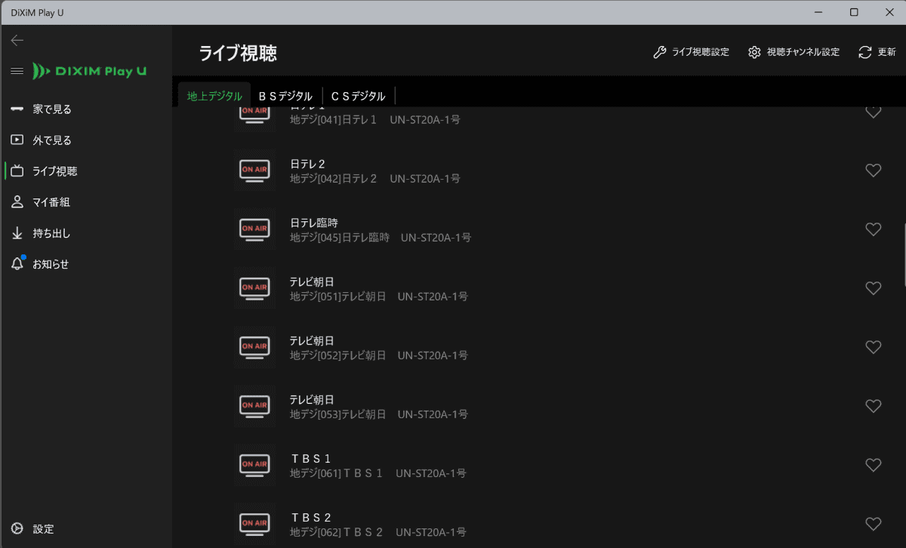
Task: Favorite ＴＢＳ１ using its heart icon
Action: point(874,465)
